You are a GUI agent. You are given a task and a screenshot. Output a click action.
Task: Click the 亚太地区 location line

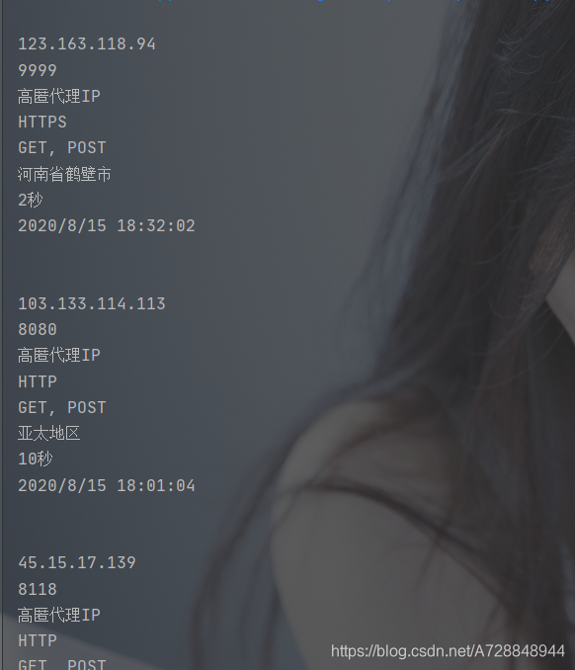point(49,433)
